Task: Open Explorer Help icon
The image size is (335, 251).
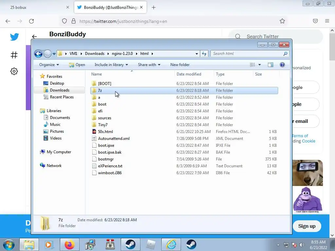Action: (282, 65)
